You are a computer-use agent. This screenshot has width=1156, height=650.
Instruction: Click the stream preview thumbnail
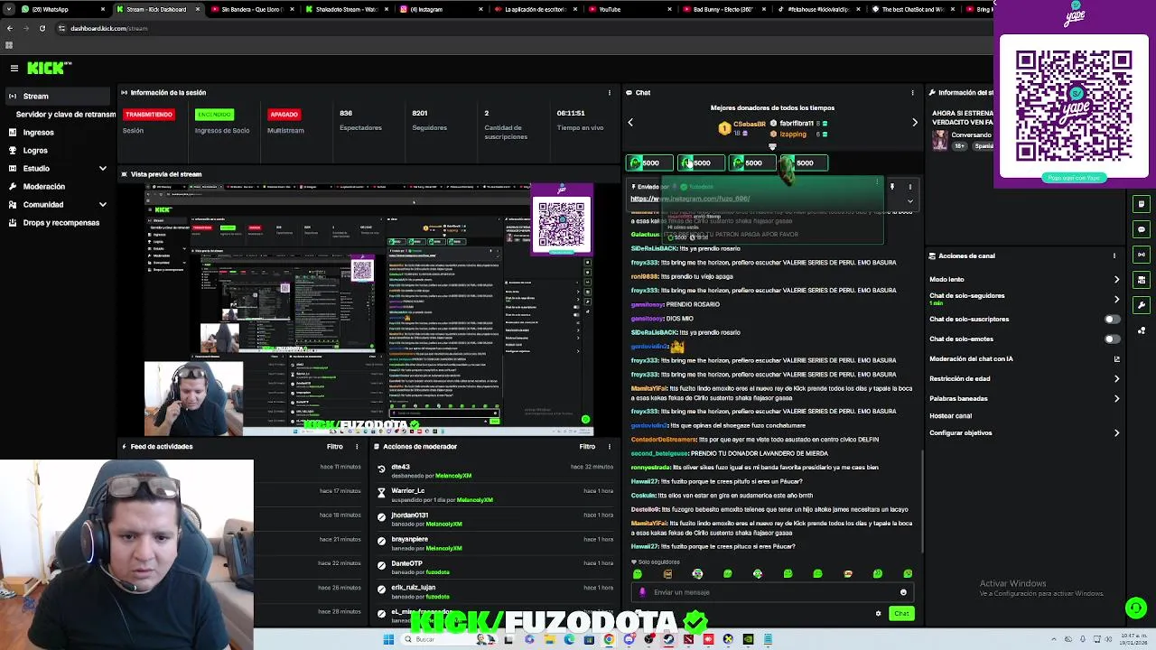(370, 309)
